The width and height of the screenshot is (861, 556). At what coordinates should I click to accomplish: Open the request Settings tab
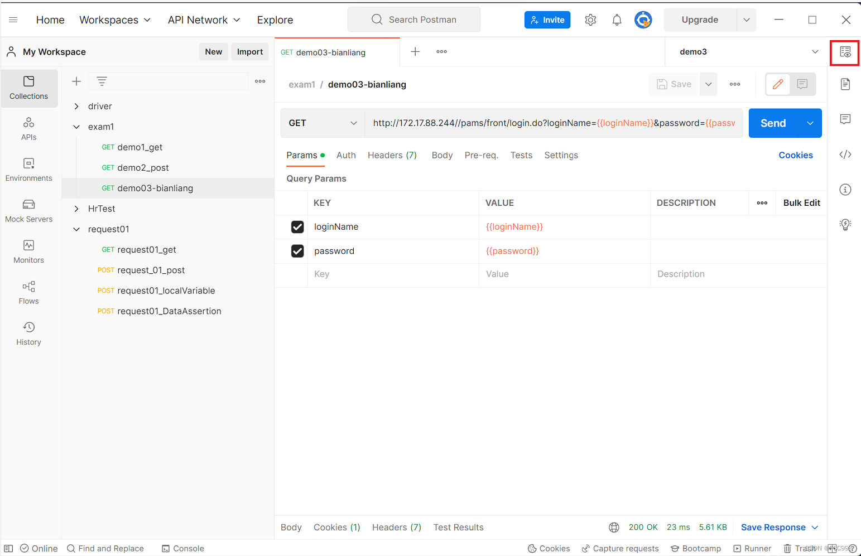[561, 156]
